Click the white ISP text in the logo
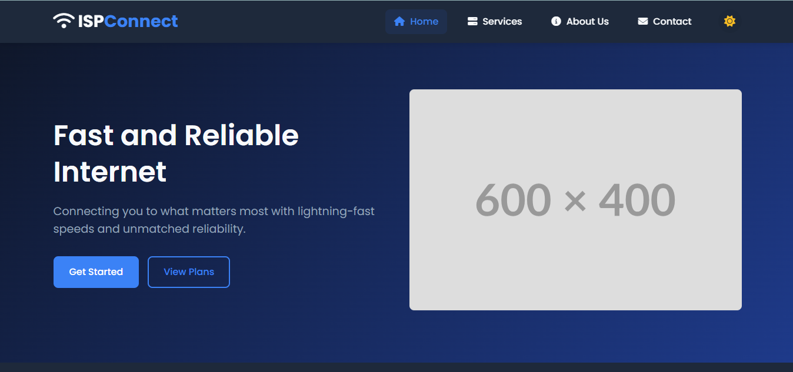Viewport: 793px width, 372px height. [x=91, y=22]
